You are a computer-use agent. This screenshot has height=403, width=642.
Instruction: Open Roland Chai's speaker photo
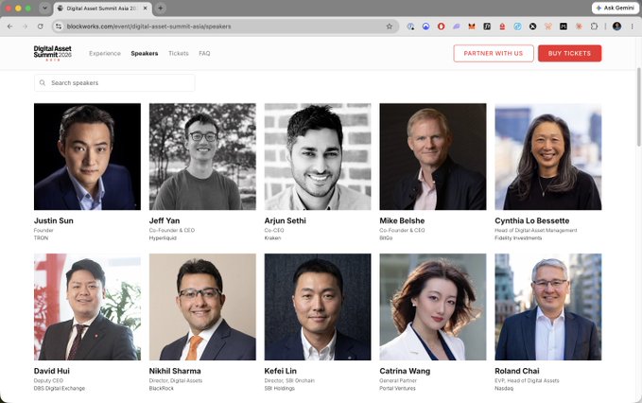[x=548, y=307]
